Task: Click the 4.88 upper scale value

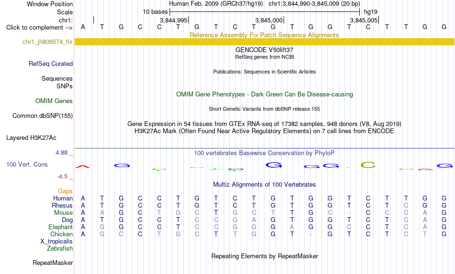Action: [61, 152]
